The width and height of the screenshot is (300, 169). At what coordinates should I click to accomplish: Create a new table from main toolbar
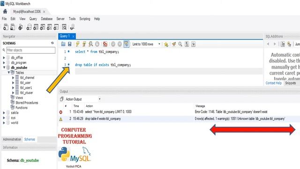tap(36, 27)
